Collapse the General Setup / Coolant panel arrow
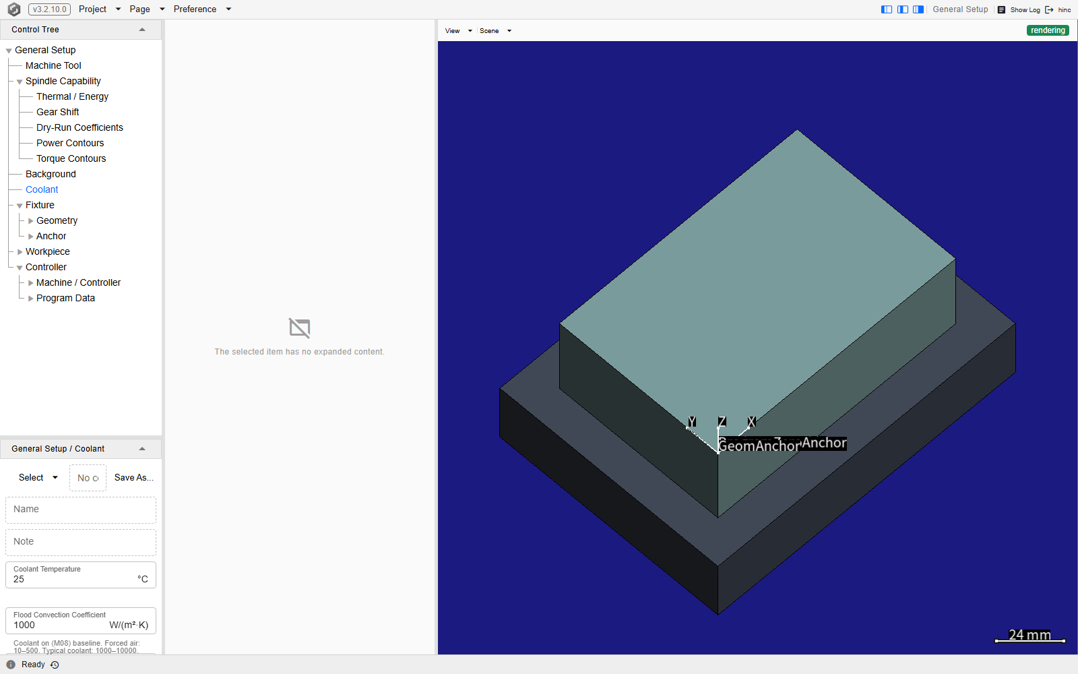The image size is (1078, 674). pos(142,449)
